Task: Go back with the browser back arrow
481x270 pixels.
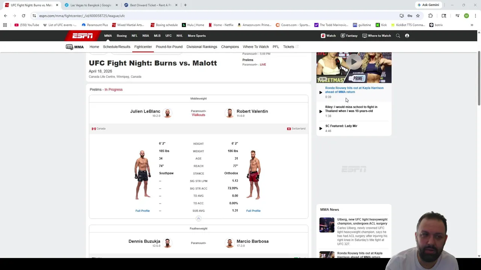Action: 5,16
